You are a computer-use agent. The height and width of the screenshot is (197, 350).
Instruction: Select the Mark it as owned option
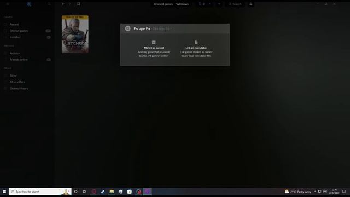154,49
